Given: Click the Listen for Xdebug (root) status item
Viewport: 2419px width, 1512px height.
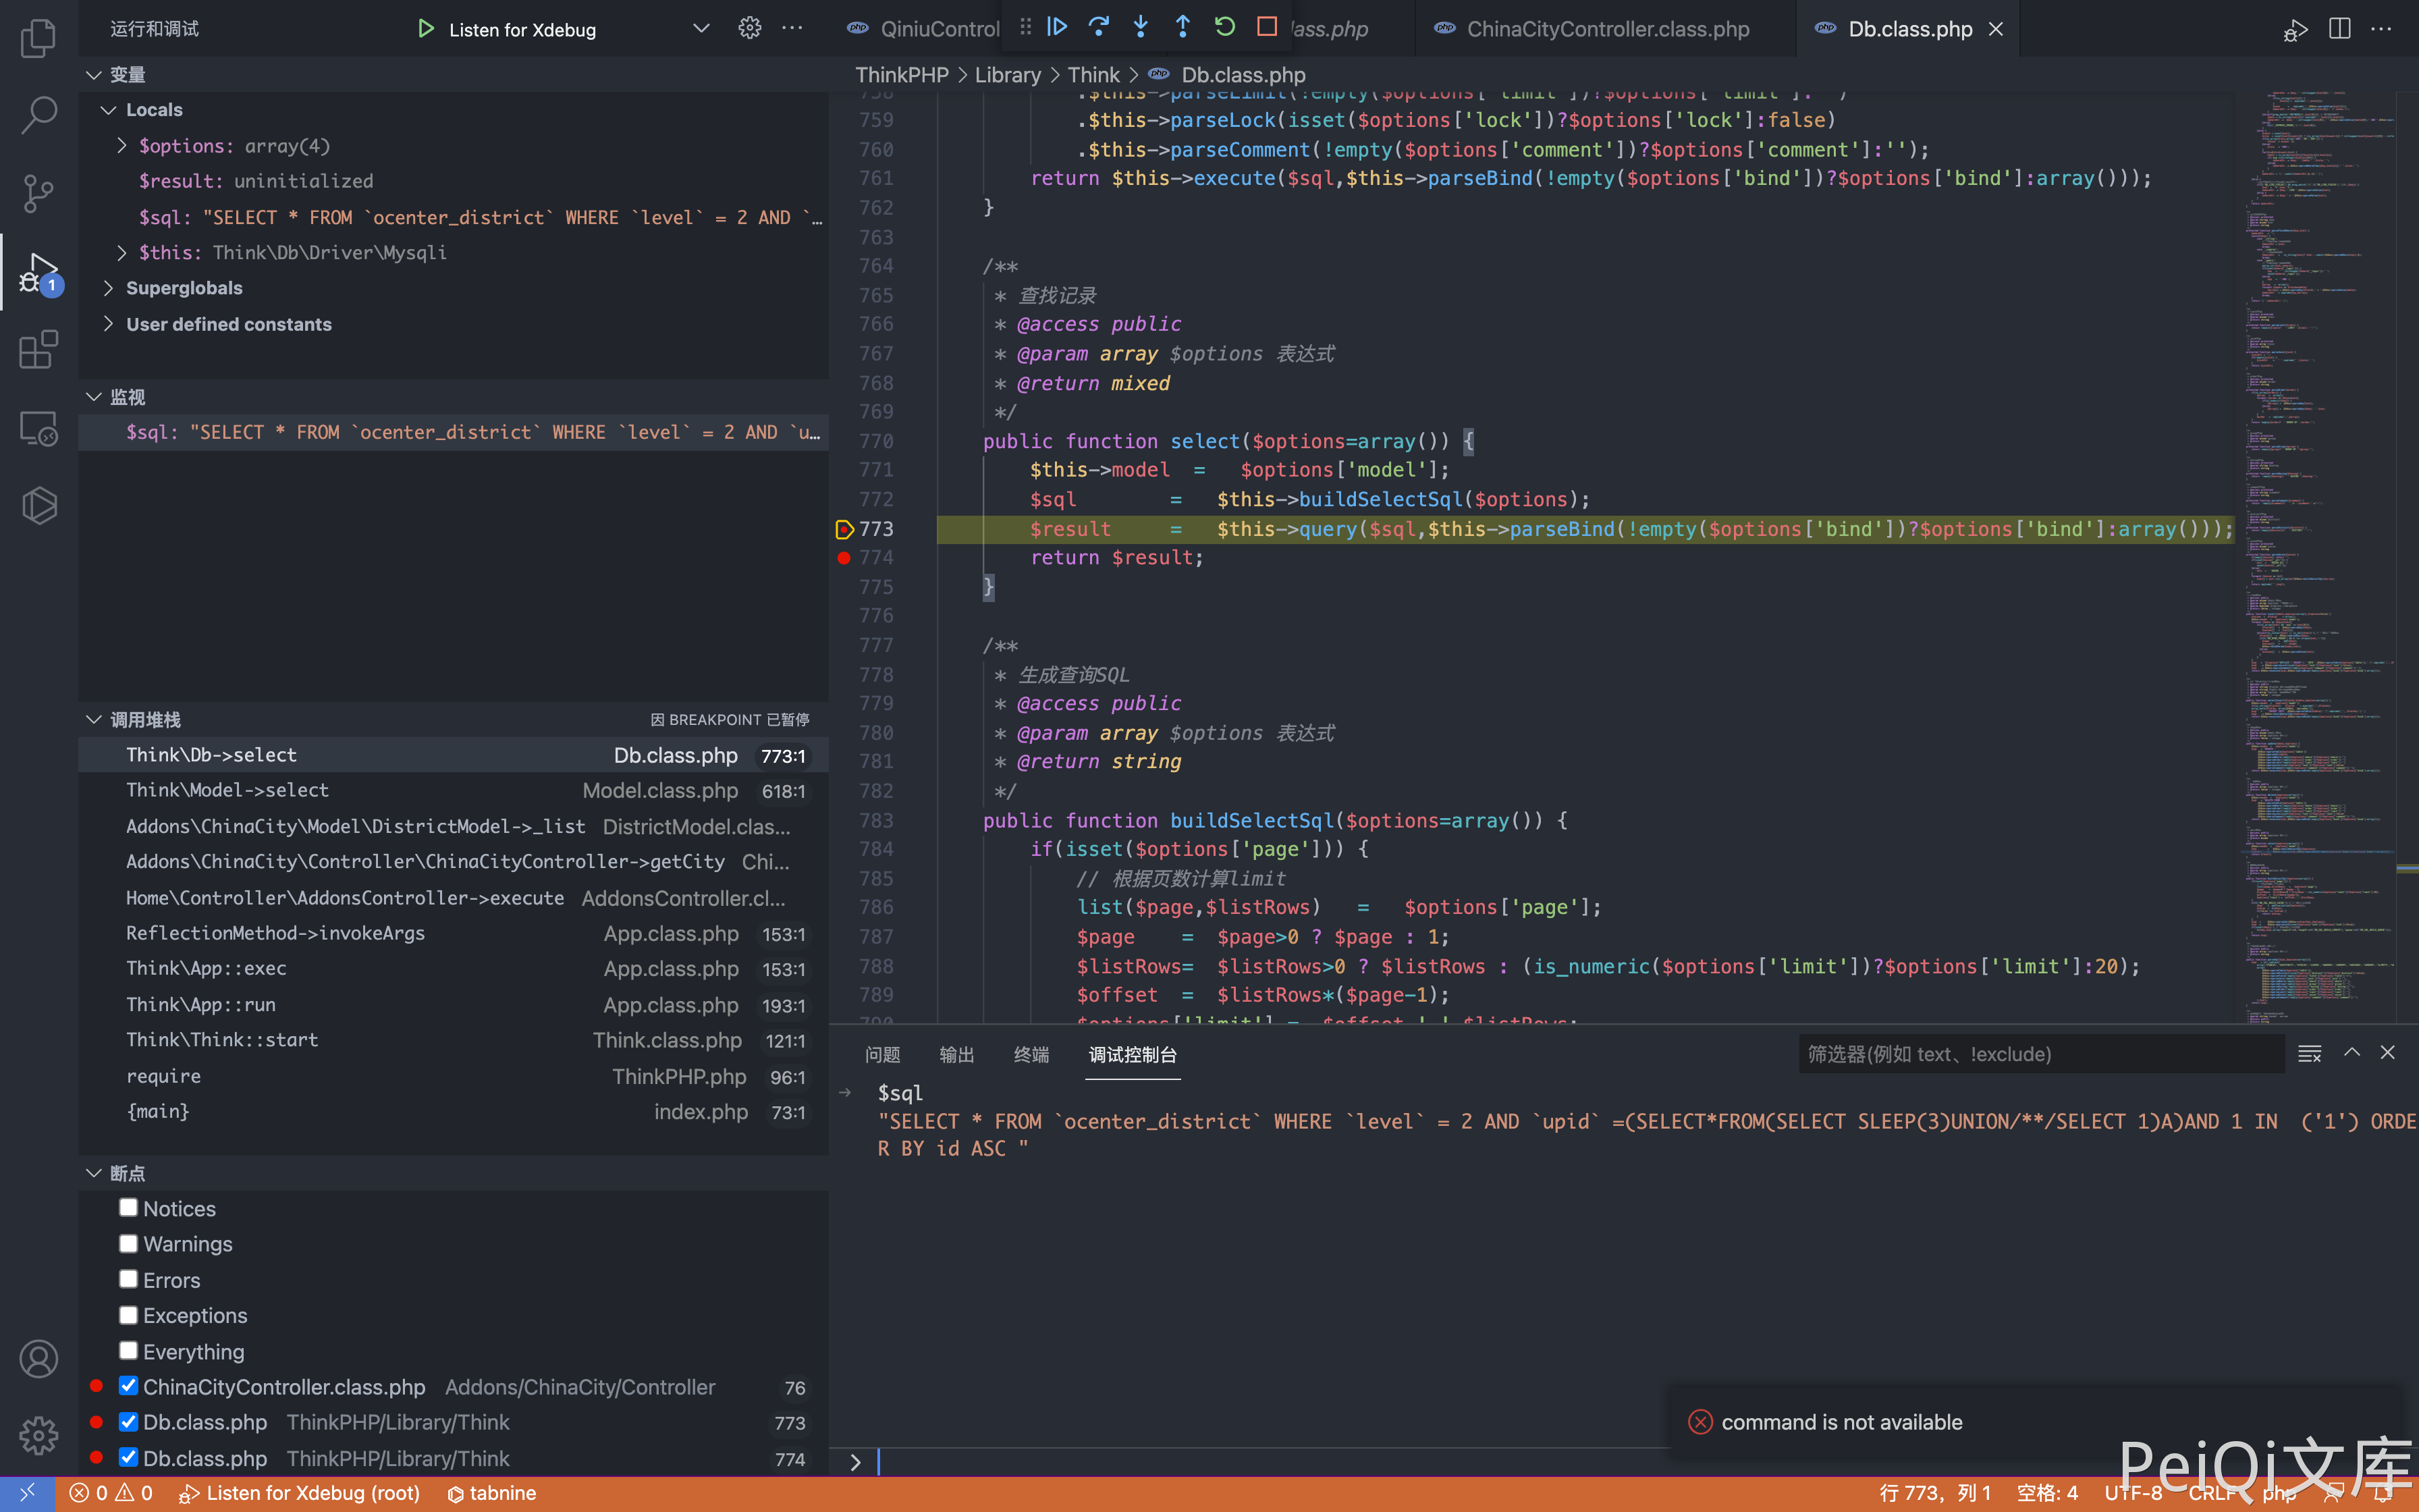Looking at the screenshot, I should pos(300,1493).
